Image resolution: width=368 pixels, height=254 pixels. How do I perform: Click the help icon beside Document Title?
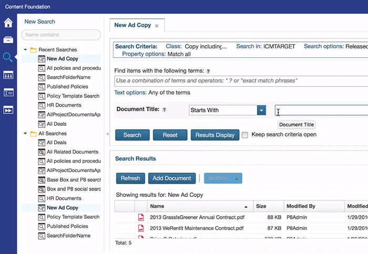click(164, 110)
